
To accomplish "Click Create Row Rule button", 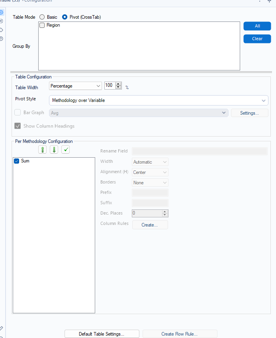I will [x=180, y=334].
